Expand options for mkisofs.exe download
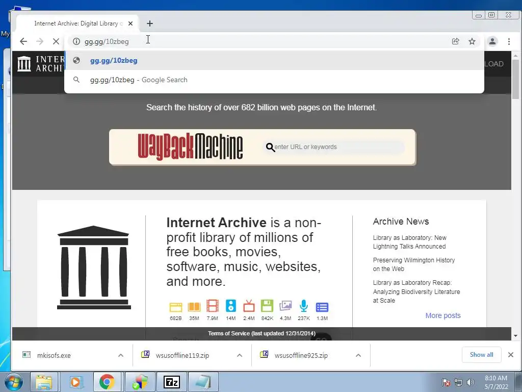Image resolution: width=522 pixels, height=392 pixels. click(x=121, y=355)
